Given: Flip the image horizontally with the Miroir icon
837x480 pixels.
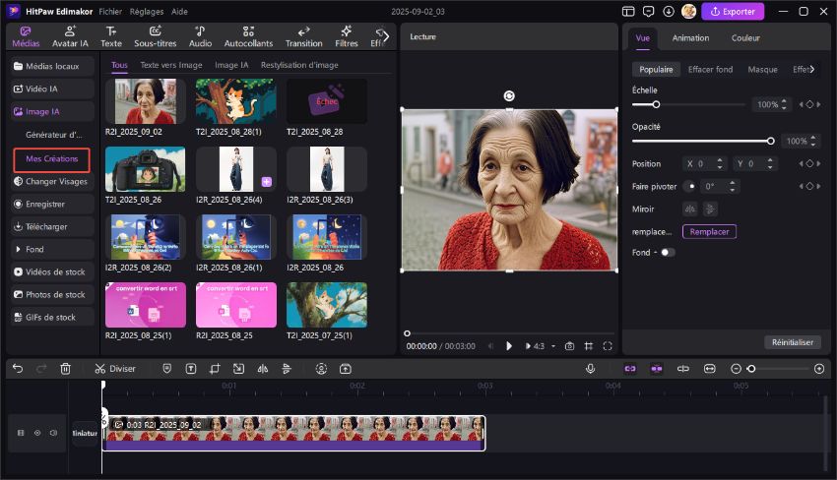Looking at the screenshot, I should click(x=689, y=209).
